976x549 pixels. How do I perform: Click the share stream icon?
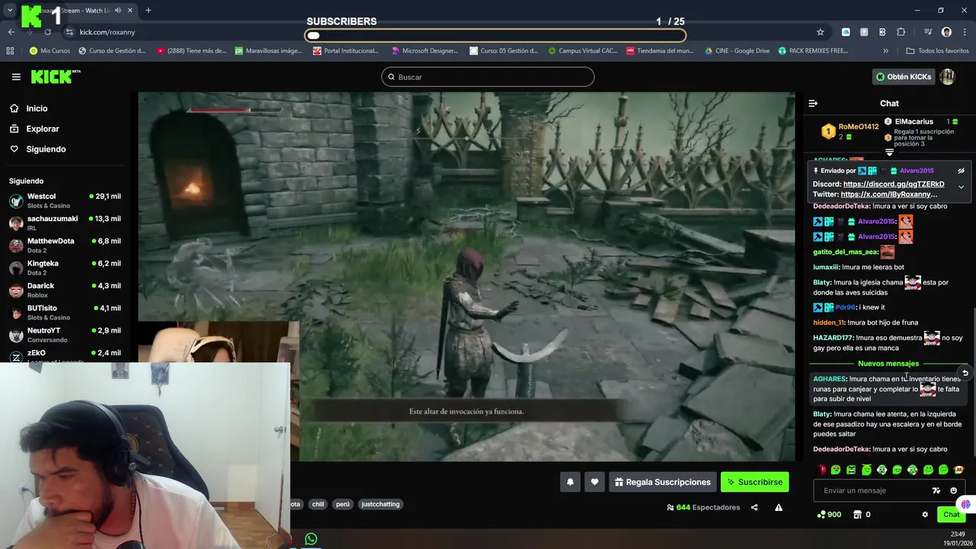pos(754,507)
